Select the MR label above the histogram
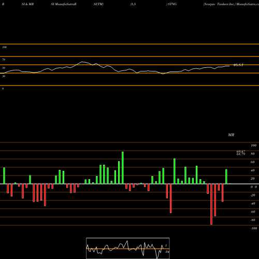 [x=231, y=135]
